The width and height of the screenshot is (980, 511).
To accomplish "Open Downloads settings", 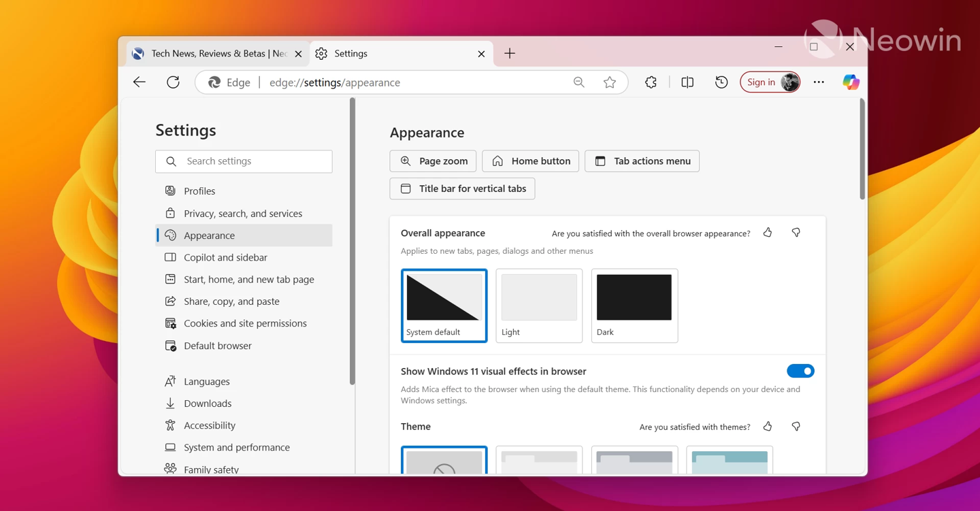I will (244, 403).
